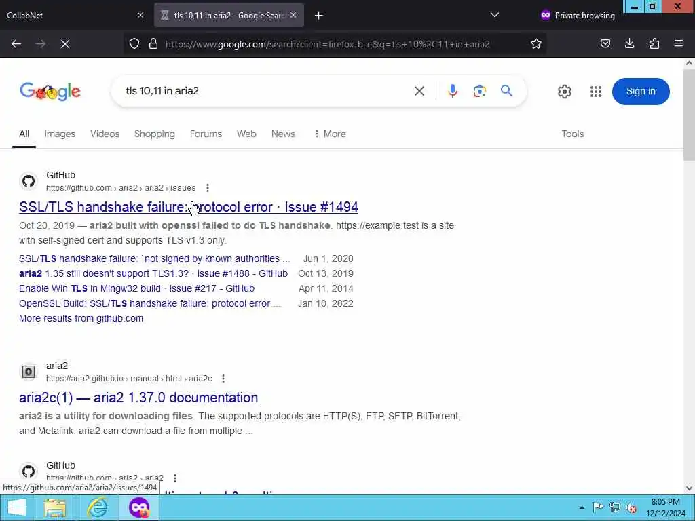Viewport: 695px width, 521px height.
Task: Show site security info via padlock icon
Action: (153, 44)
